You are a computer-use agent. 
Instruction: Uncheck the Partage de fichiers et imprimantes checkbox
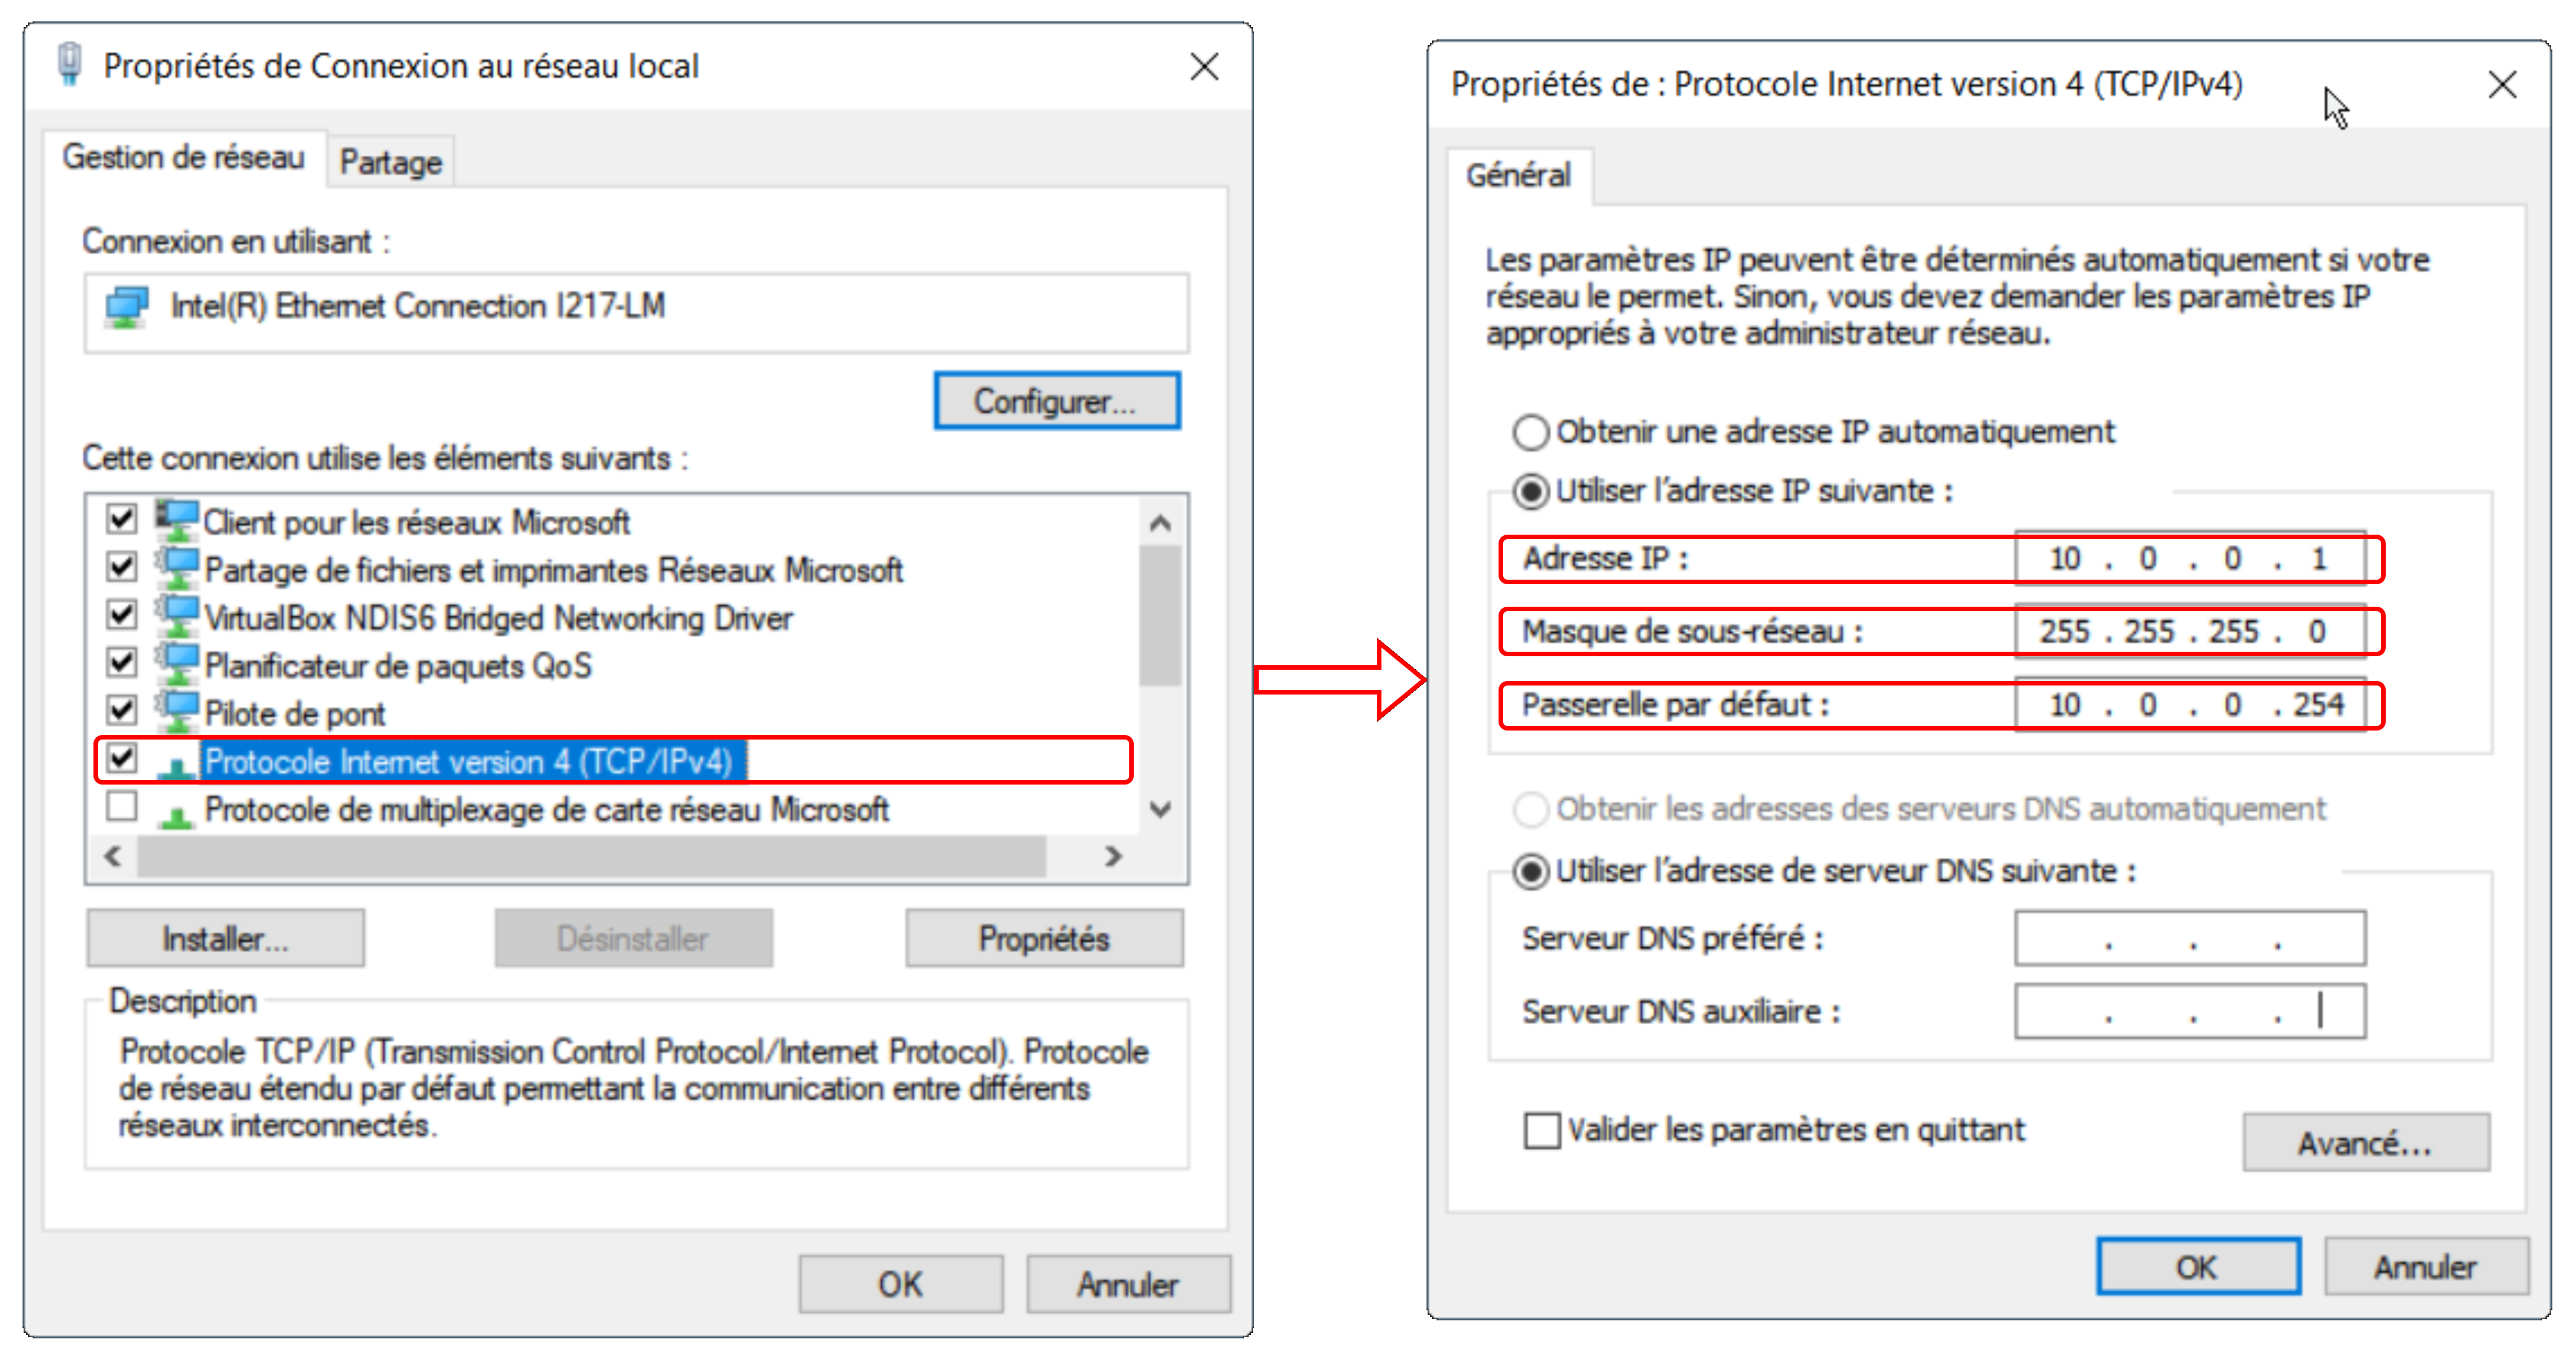tap(122, 567)
